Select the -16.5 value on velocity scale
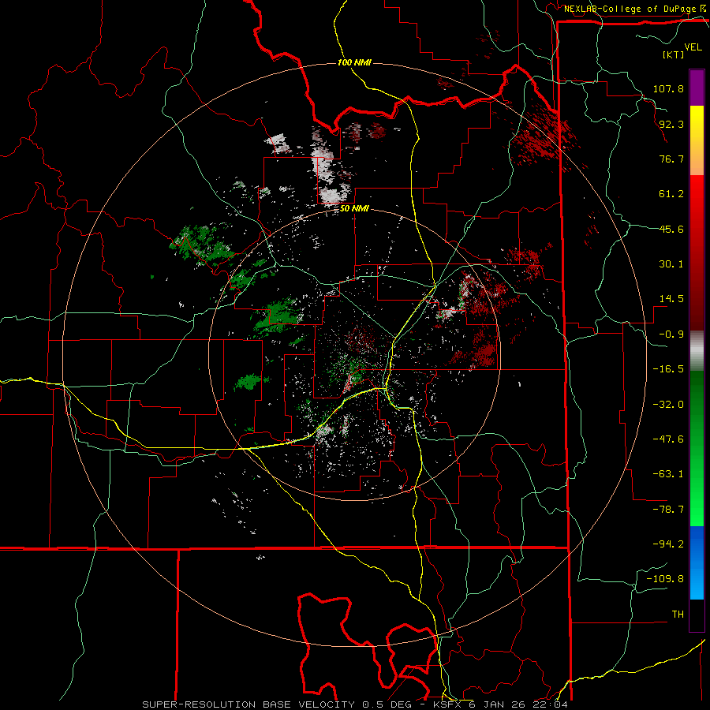 pyautogui.click(x=668, y=369)
